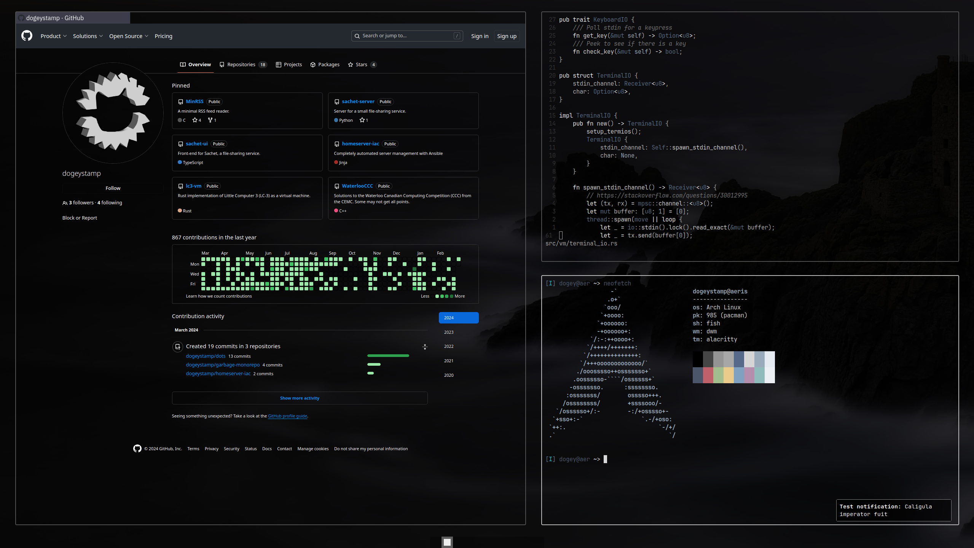Click the white square in bottom bar
This screenshot has height=548, width=974.
click(447, 542)
